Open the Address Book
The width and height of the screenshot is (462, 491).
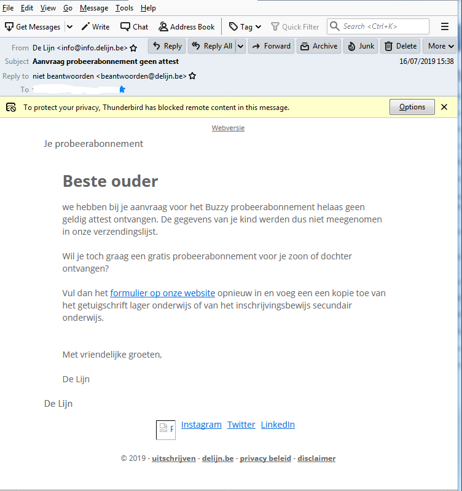point(187,27)
